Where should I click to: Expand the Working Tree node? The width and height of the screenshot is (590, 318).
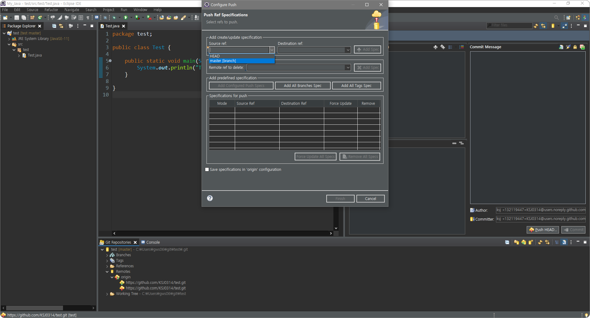107,294
